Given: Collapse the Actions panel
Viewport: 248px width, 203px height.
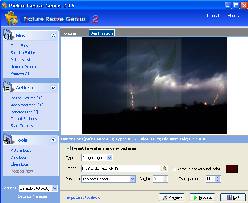Looking at the screenshot, I should [53, 88].
